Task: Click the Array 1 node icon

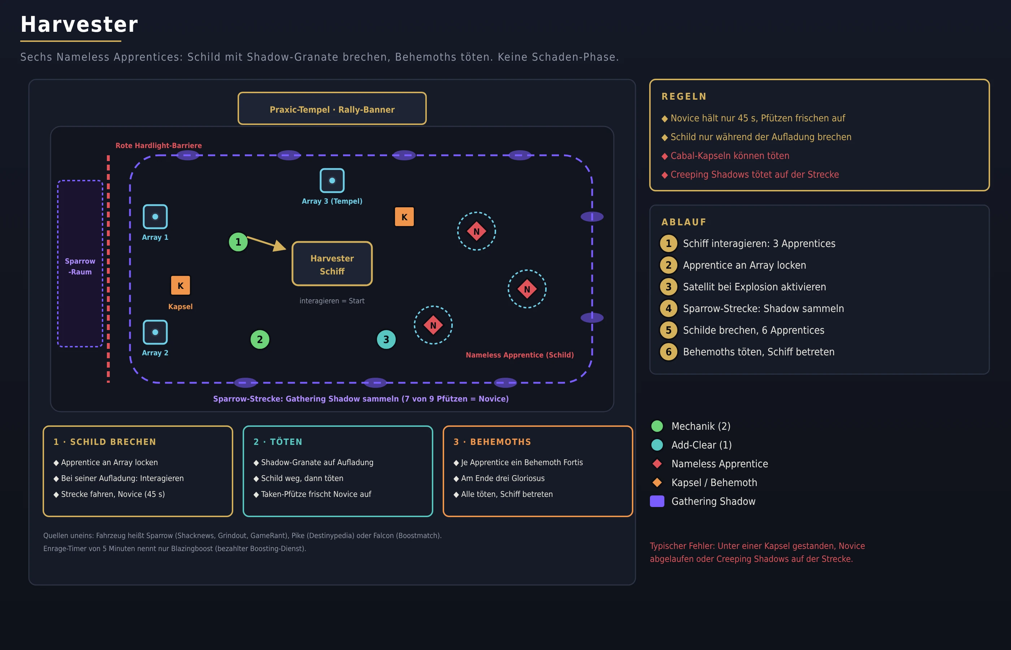Action: [x=155, y=217]
